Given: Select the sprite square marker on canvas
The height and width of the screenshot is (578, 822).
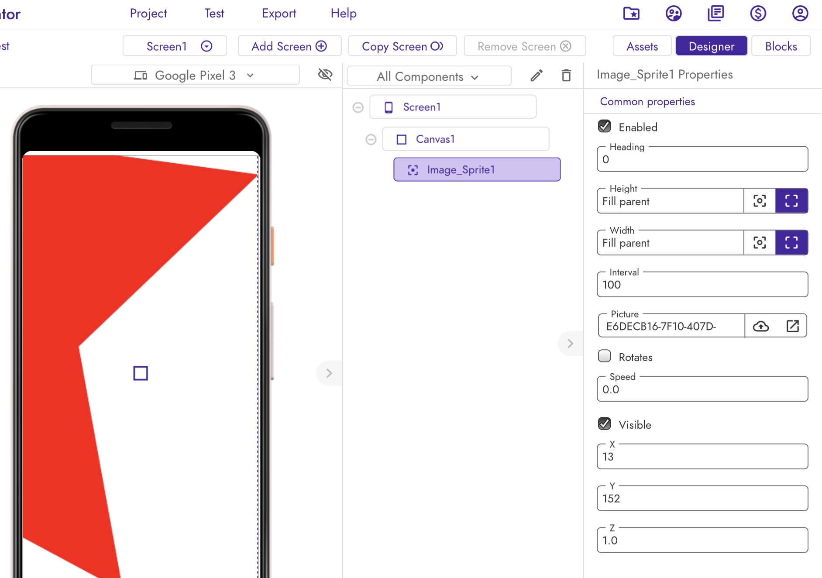Looking at the screenshot, I should click(x=141, y=373).
